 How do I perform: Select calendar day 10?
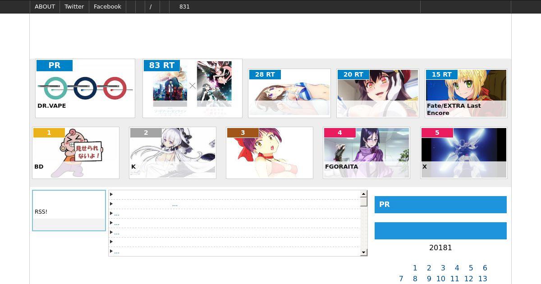(x=441, y=279)
